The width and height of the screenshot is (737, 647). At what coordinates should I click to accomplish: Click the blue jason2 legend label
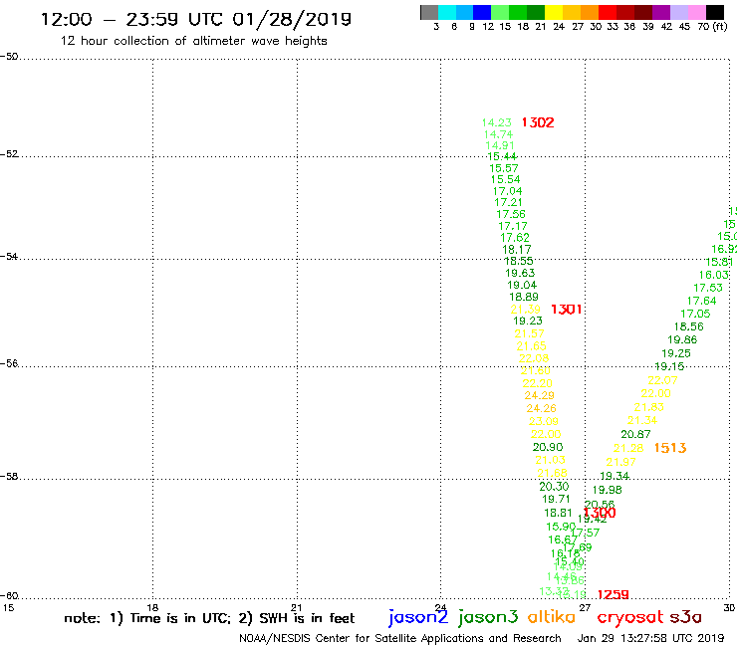pyautogui.click(x=418, y=618)
